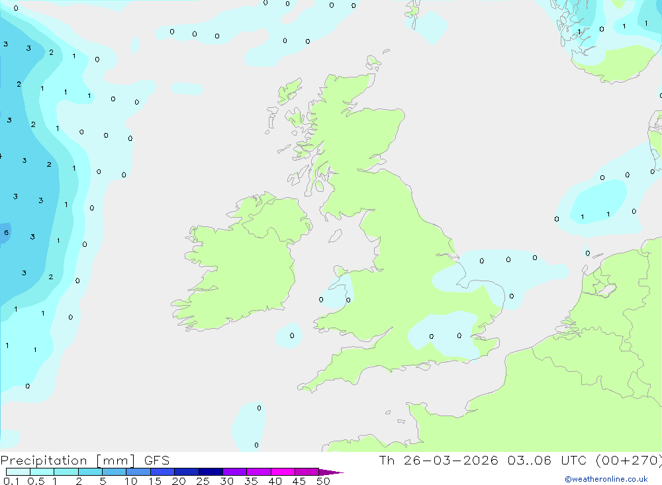Image resolution: width=662 pixels, height=485 pixels.
Task: Click the '15' legend scale label
Action: 155,481
